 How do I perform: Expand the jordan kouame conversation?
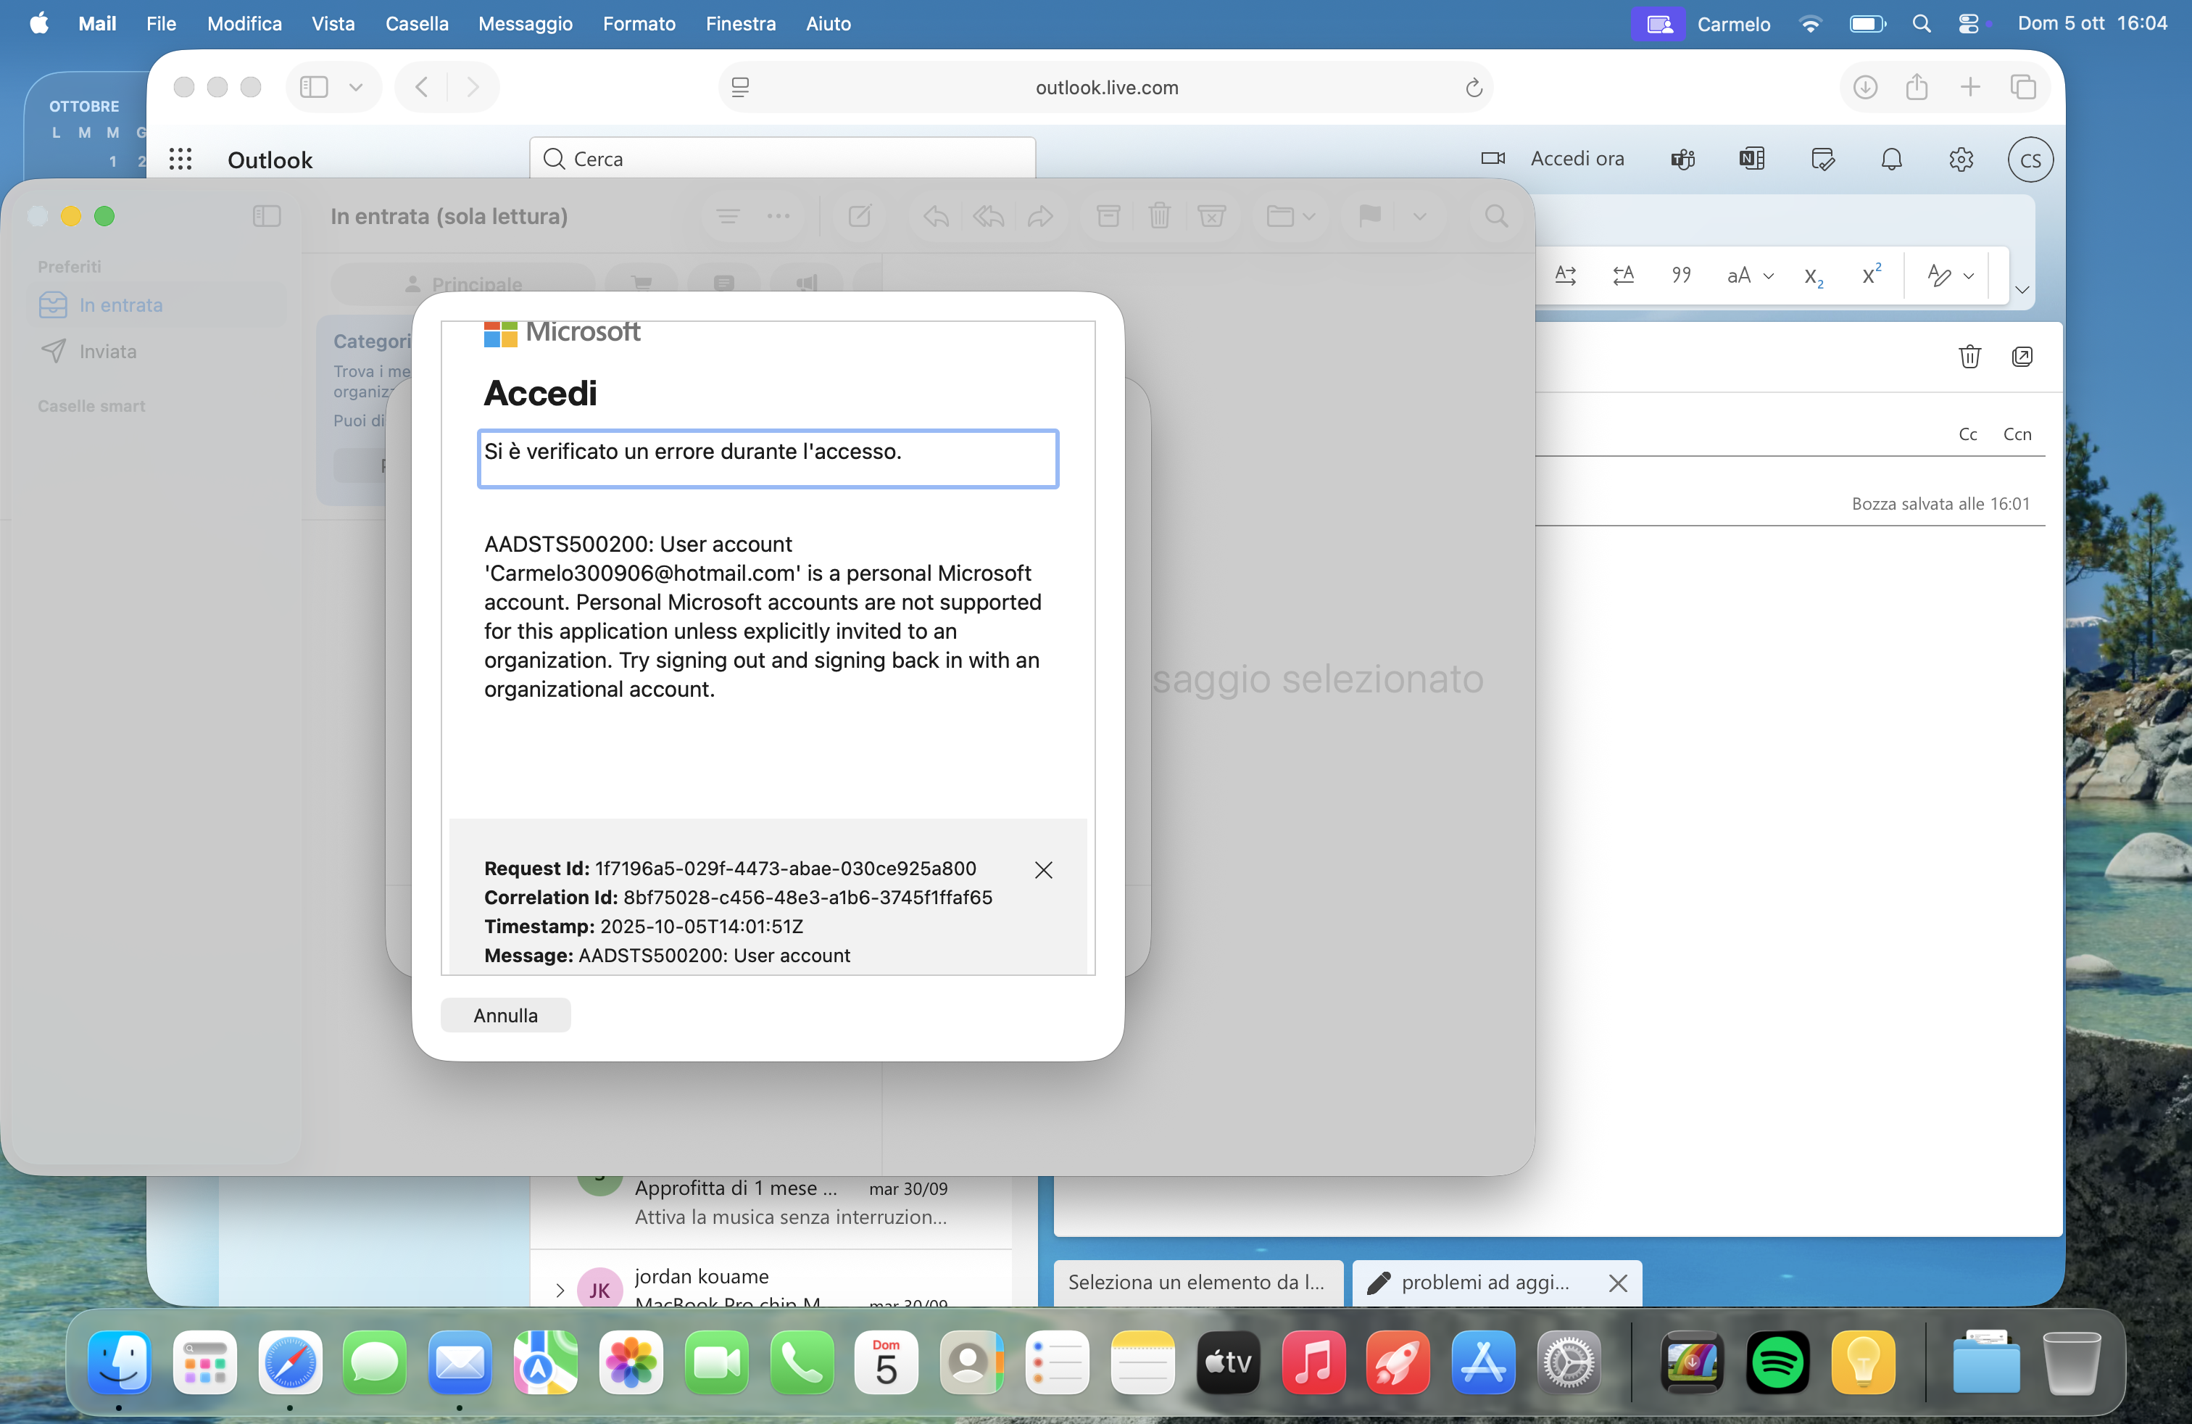click(x=559, y=1290)
